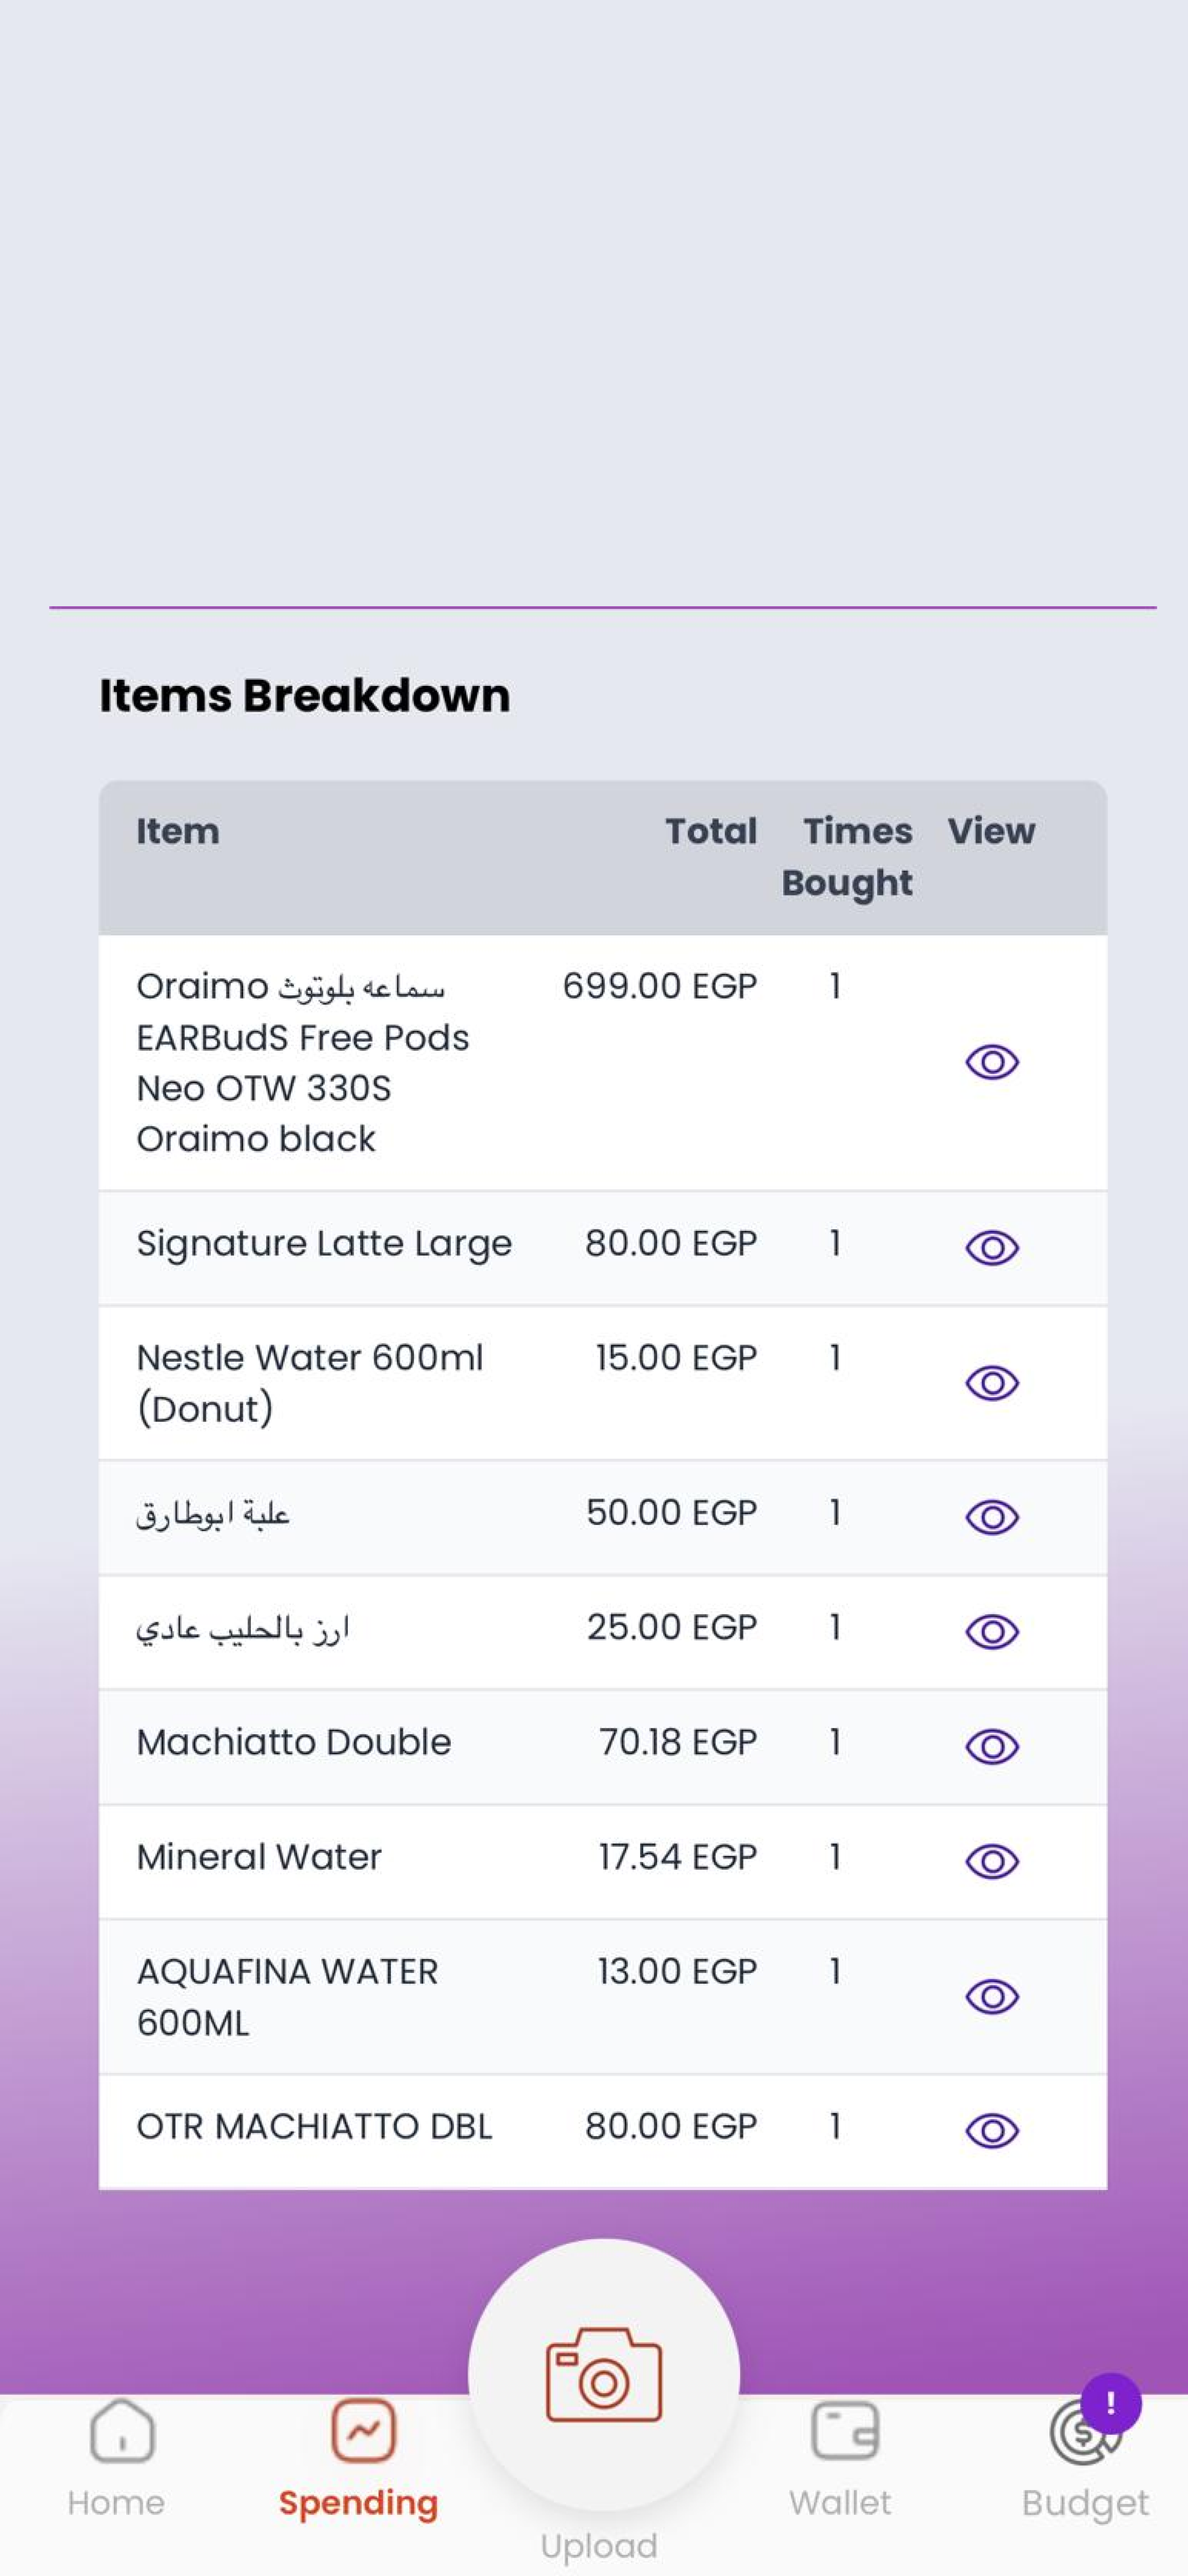View OTR MACHIATTO DBL details
1188x2576 pixels.
991,2130
